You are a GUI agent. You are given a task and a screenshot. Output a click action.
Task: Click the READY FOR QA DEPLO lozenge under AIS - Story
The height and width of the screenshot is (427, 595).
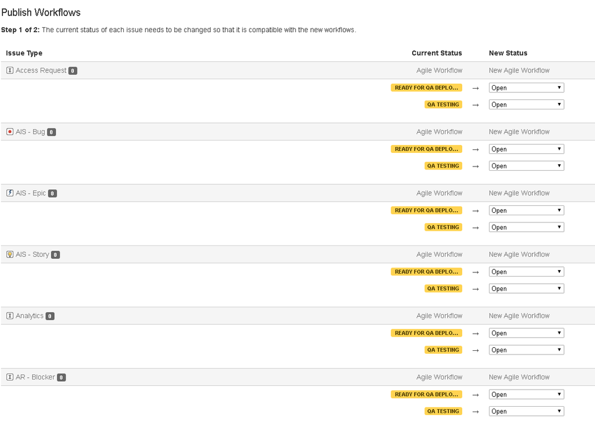click(426, 271)
